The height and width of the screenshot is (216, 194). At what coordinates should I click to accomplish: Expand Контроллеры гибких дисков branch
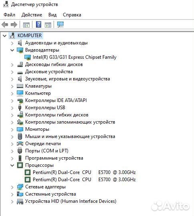pos(12,115)
